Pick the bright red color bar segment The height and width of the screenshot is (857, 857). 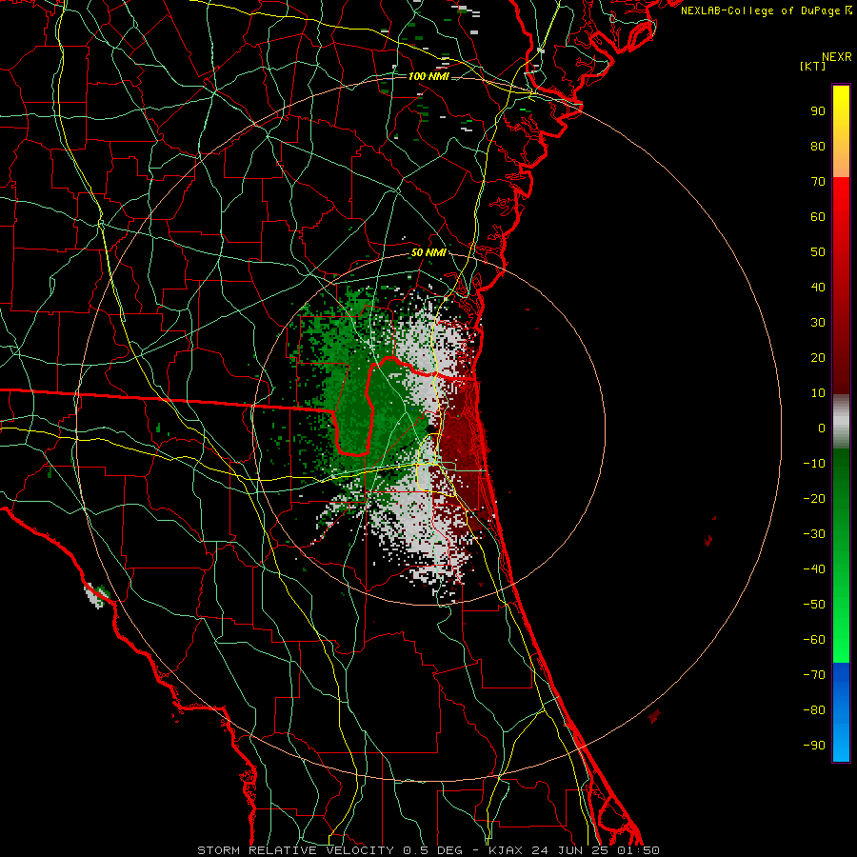click(841, 213)
